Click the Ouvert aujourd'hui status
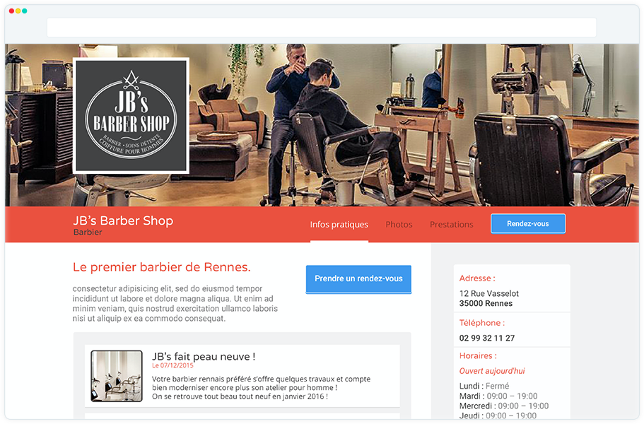644x424 pixels. (x=492, y=371)
